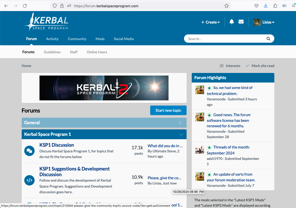Click avatar beside forum software license post
This screenshot has height=208, width=296.
[200, 117]
